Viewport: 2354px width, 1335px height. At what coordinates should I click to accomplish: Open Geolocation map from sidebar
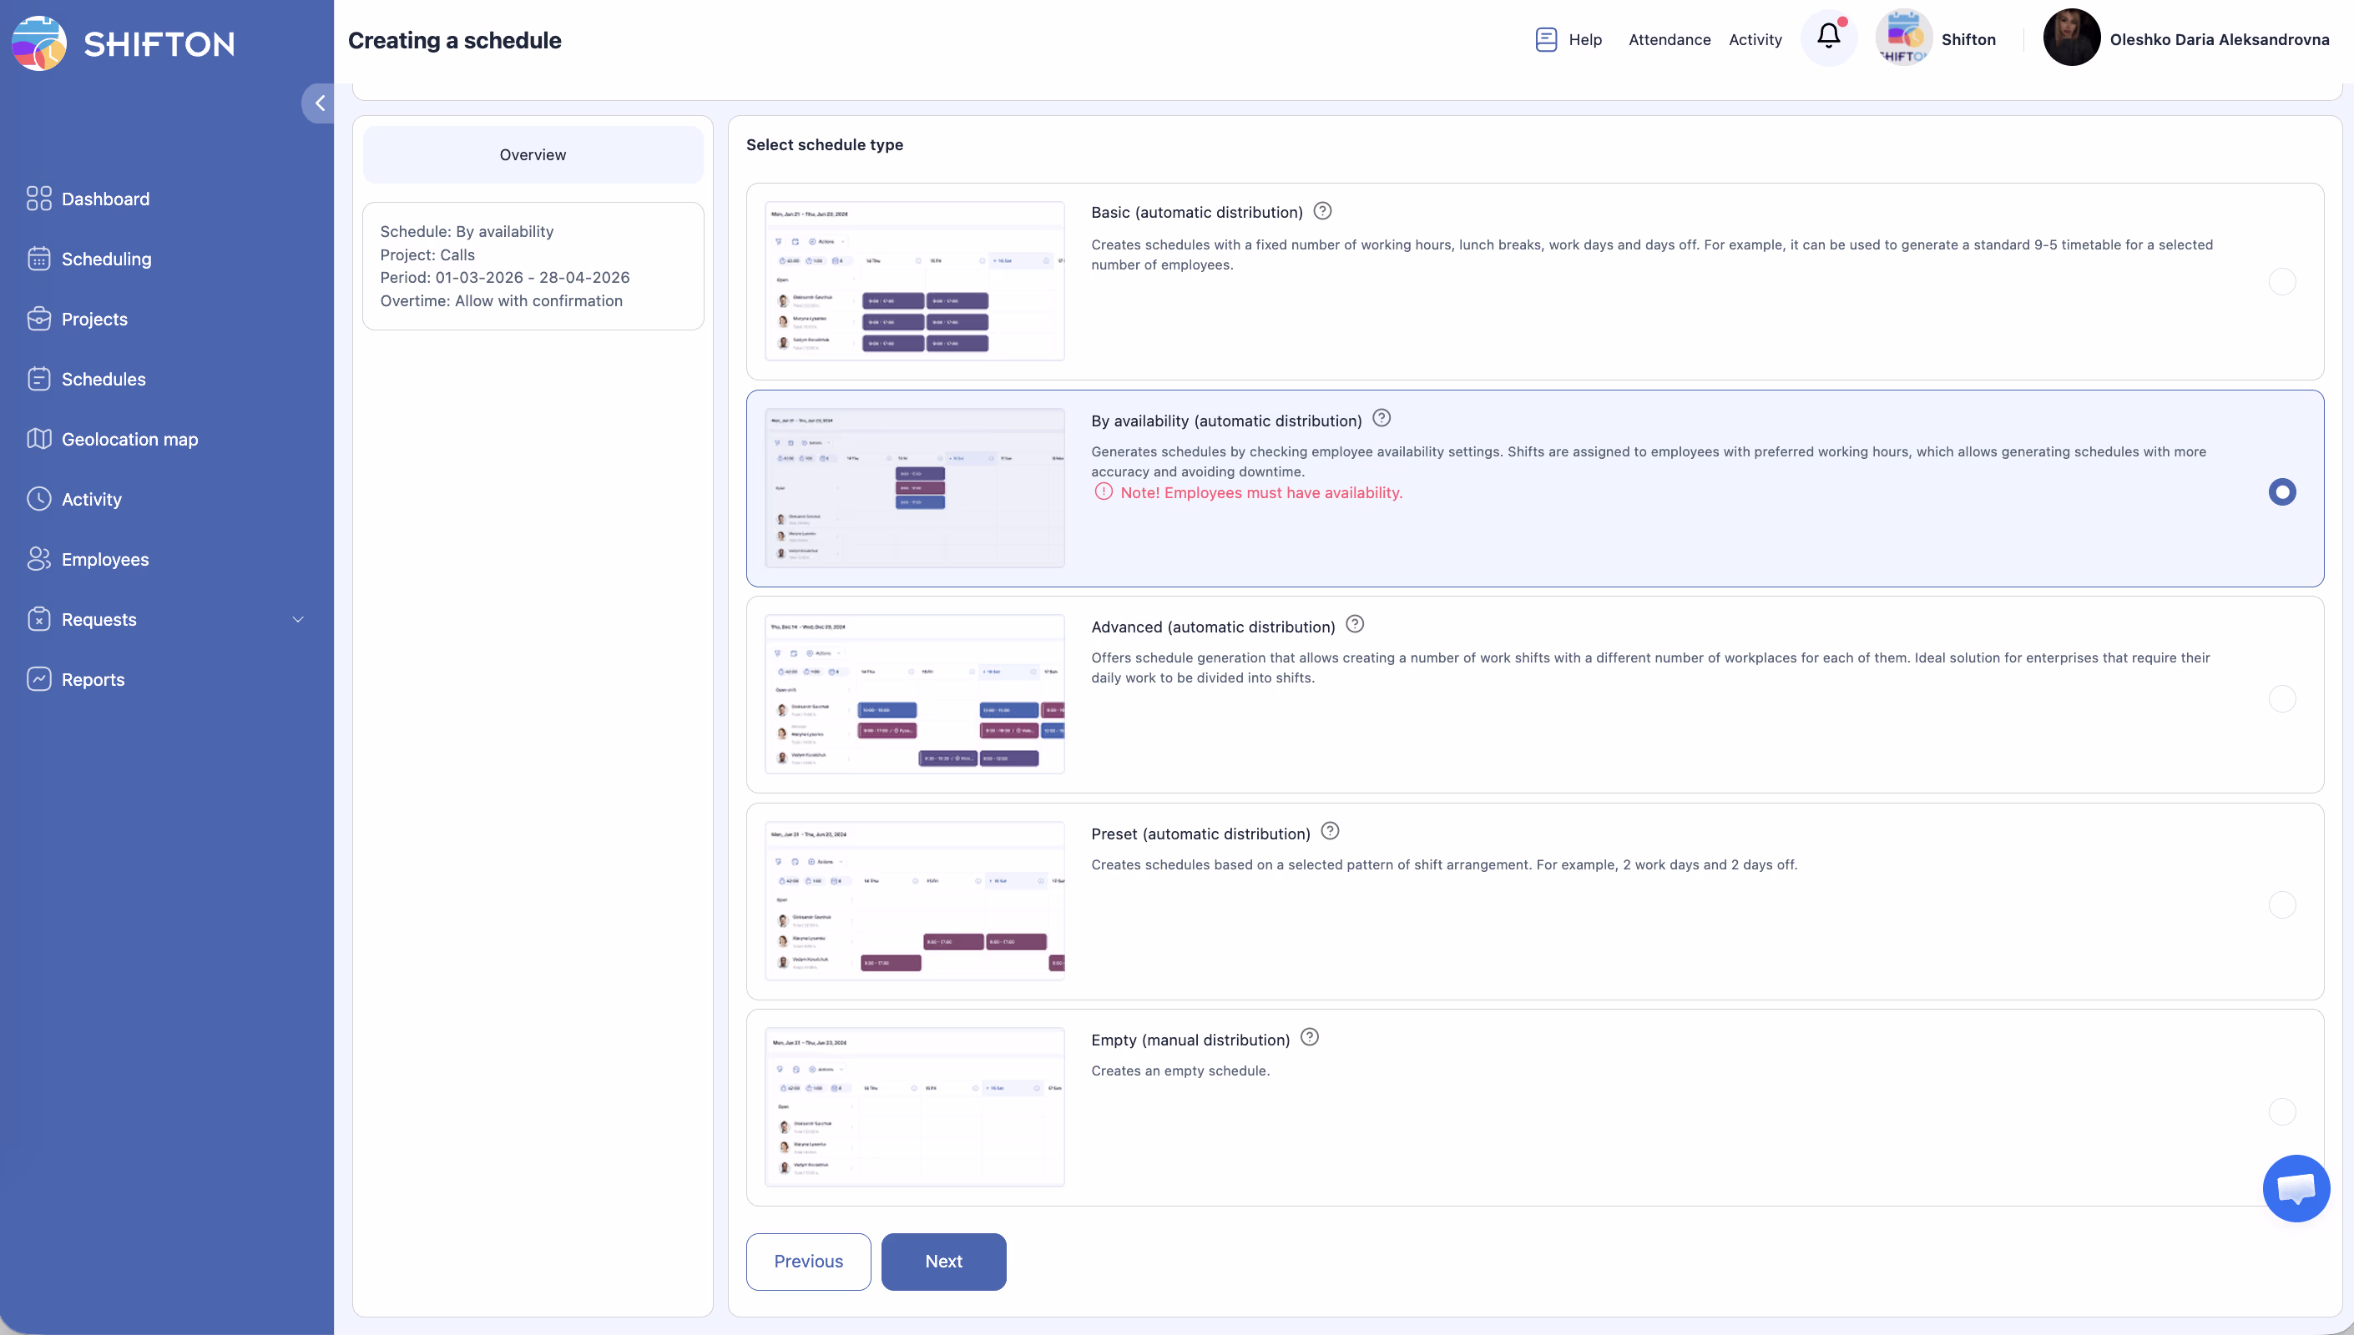pyautogui.click(x=129, y=439)
